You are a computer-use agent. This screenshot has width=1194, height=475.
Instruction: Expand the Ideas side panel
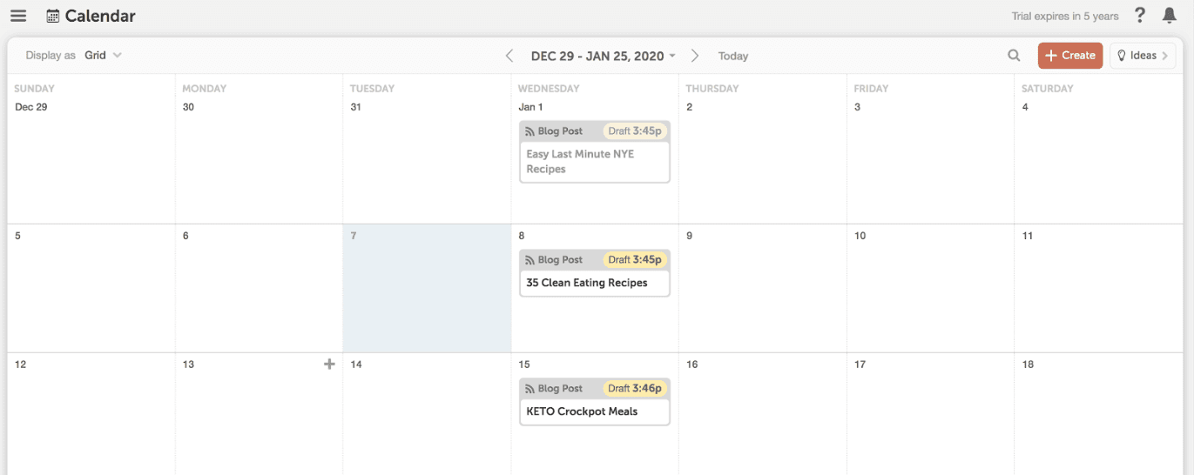click(1143, 56)
